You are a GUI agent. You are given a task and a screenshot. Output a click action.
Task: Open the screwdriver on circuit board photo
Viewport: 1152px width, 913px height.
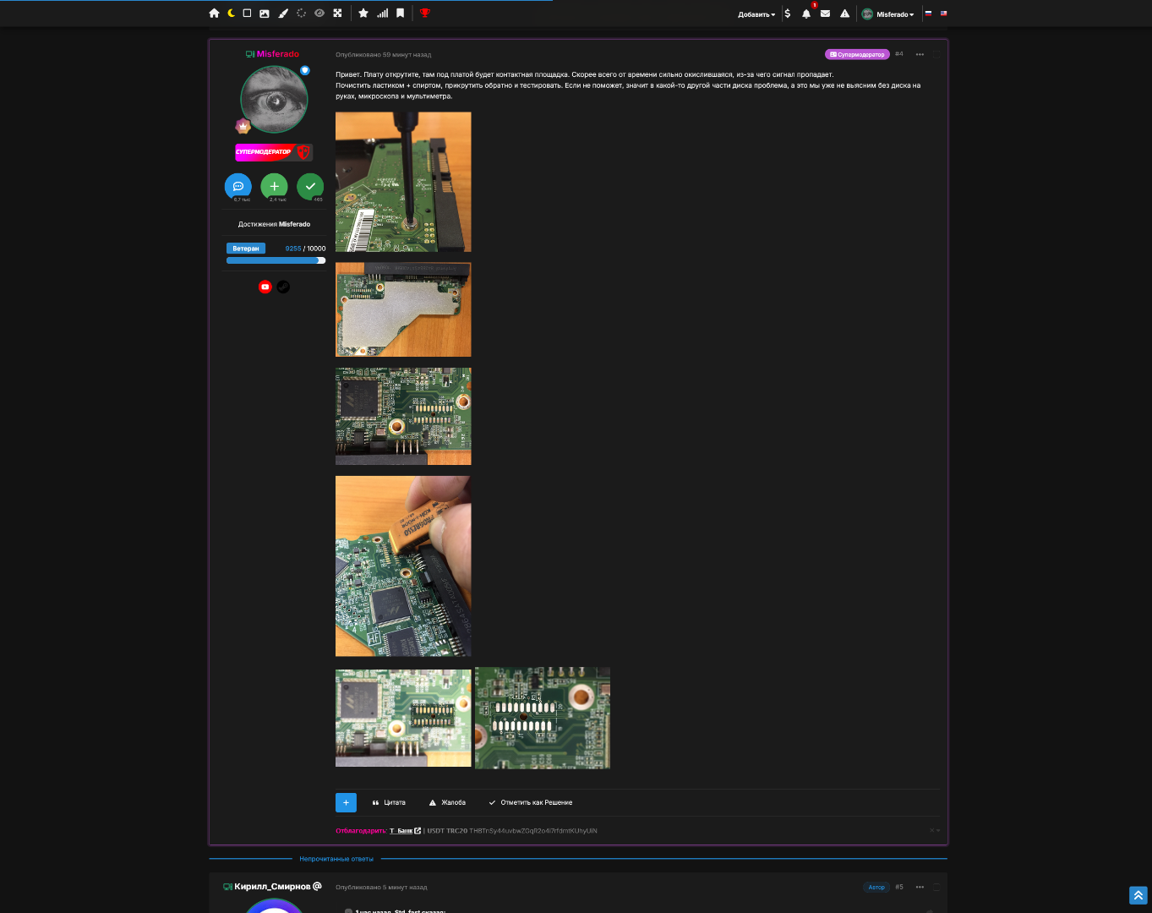tap(403, 182)
